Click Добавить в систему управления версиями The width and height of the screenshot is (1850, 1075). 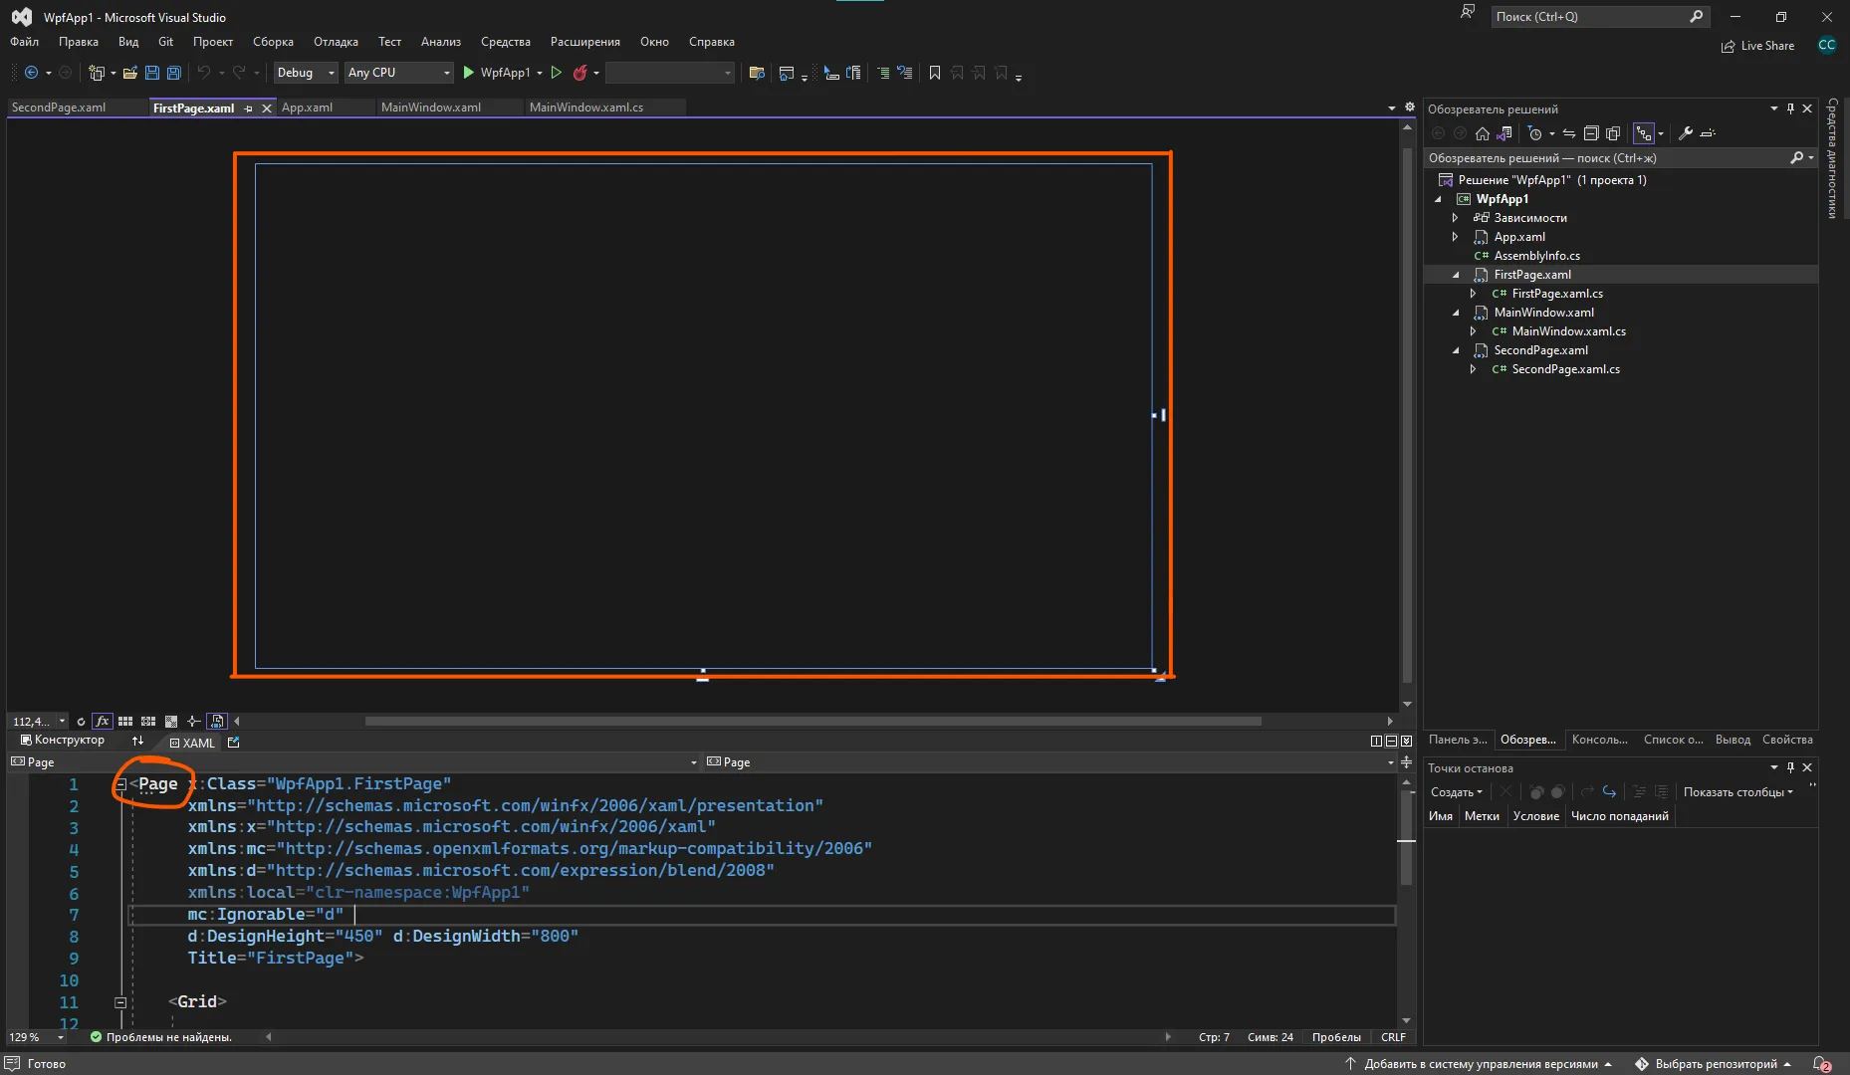pos(1480,1064)
